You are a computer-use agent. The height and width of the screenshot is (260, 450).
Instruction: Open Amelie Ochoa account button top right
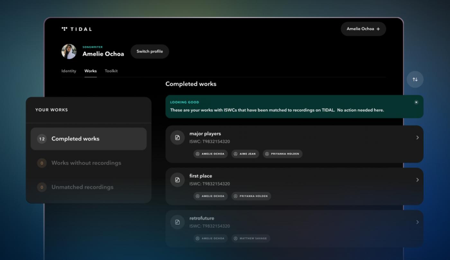pos(363,29)
